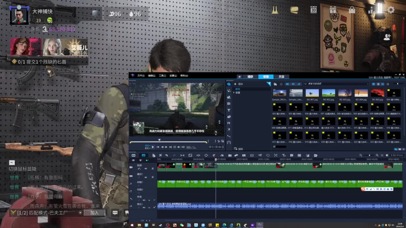Select the BG-B05.jpg thumbnail
The image size is (406, 228).
pyautogui.click(x=377, y=93)
